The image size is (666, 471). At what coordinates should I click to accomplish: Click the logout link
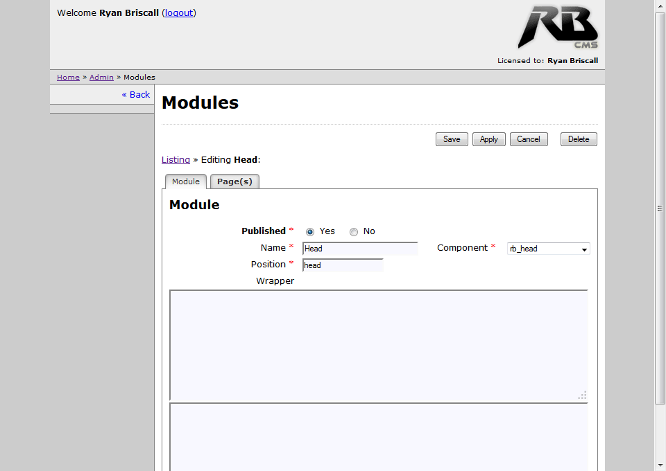179,12
